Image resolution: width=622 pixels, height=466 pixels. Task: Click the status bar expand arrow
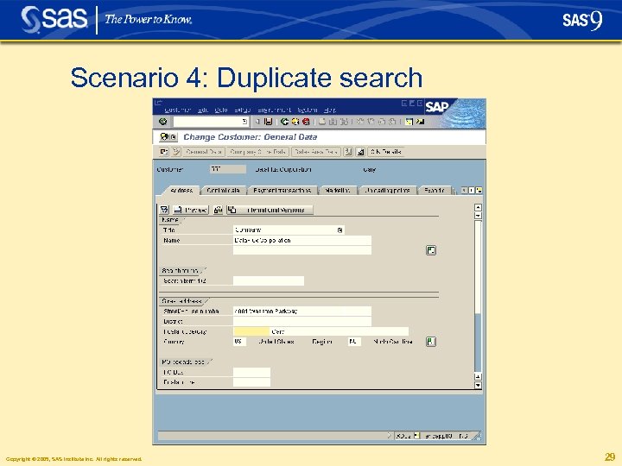(x=389, y=436)
